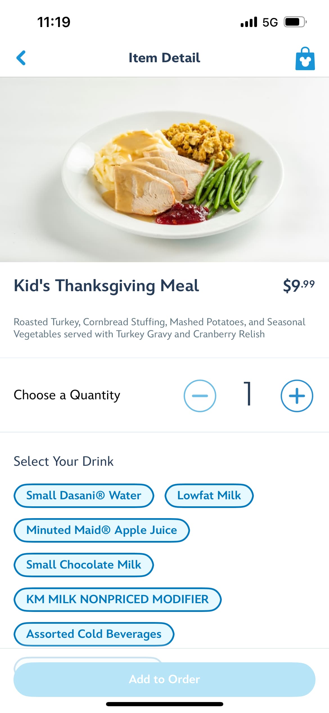This screenshot has width=329, height=713.
Task: Tap the Kid's Thanksgiving Meal title
Action: 106,286
